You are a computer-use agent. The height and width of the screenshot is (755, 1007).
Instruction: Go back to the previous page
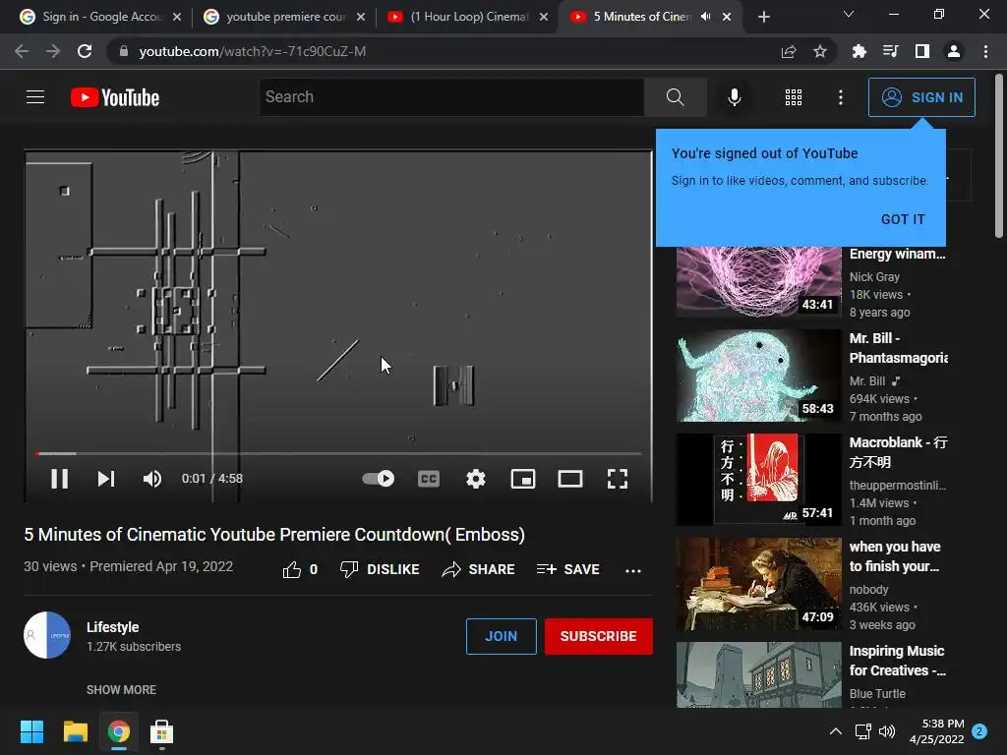click(x=22, y=51)
